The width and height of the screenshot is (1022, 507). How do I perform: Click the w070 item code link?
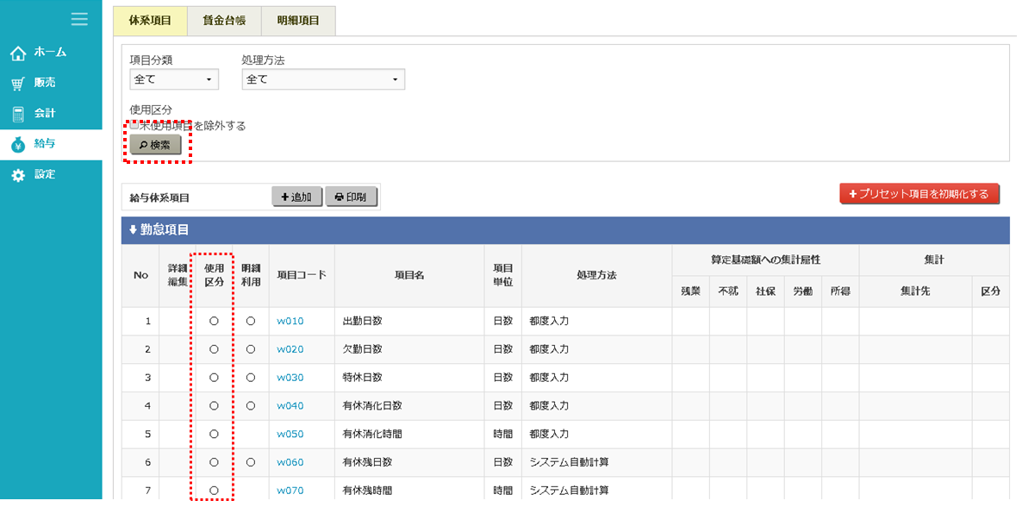click(x=290, y=491)
